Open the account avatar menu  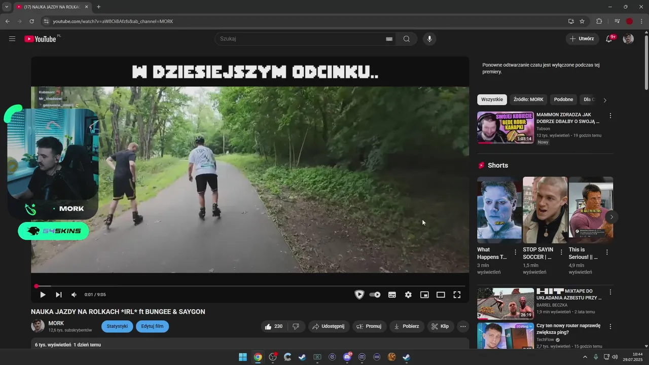click(x=628, y=39)
